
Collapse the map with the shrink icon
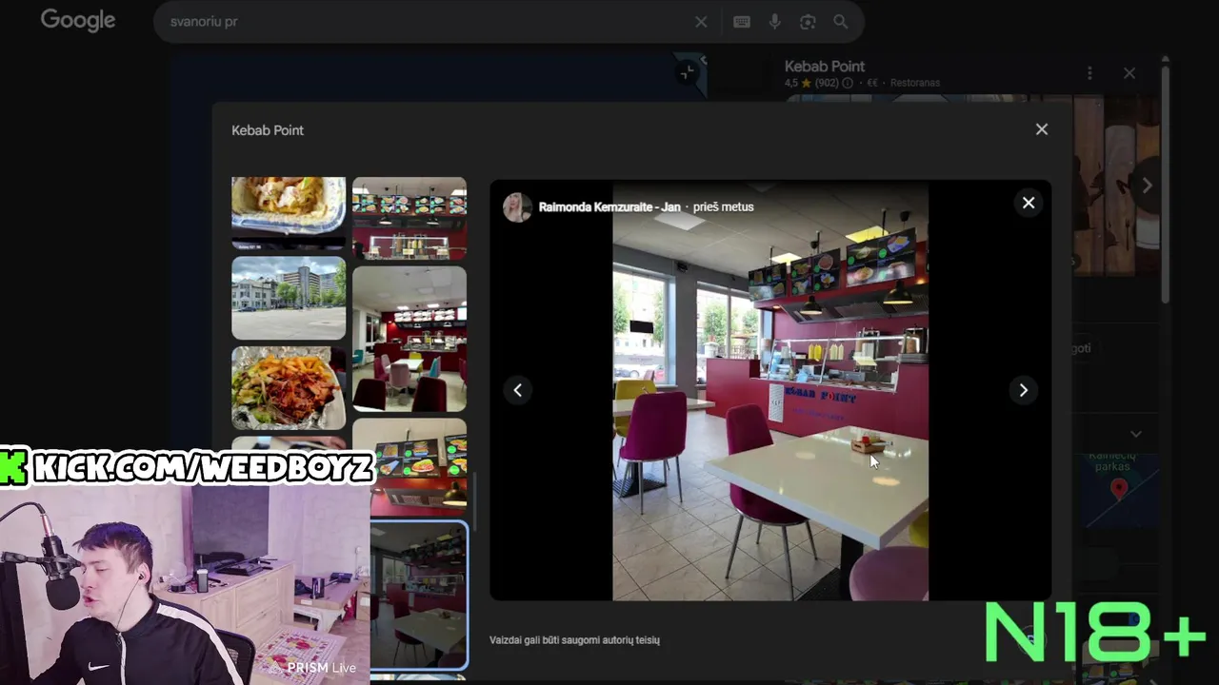tap(687, 72)
